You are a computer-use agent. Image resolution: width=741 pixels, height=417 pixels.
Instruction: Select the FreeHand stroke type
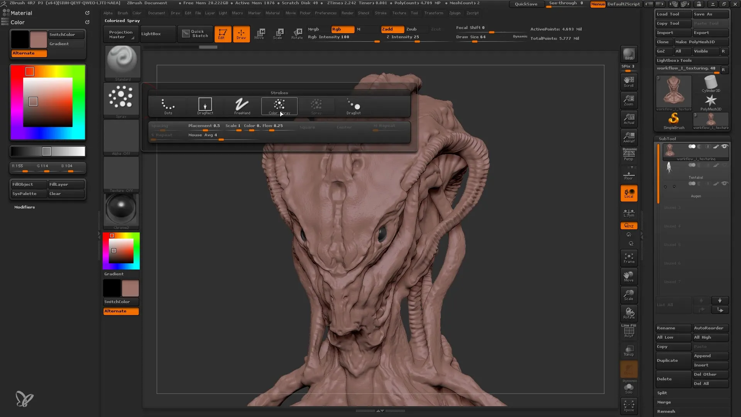pyautogui.click(x=242, y=105)
